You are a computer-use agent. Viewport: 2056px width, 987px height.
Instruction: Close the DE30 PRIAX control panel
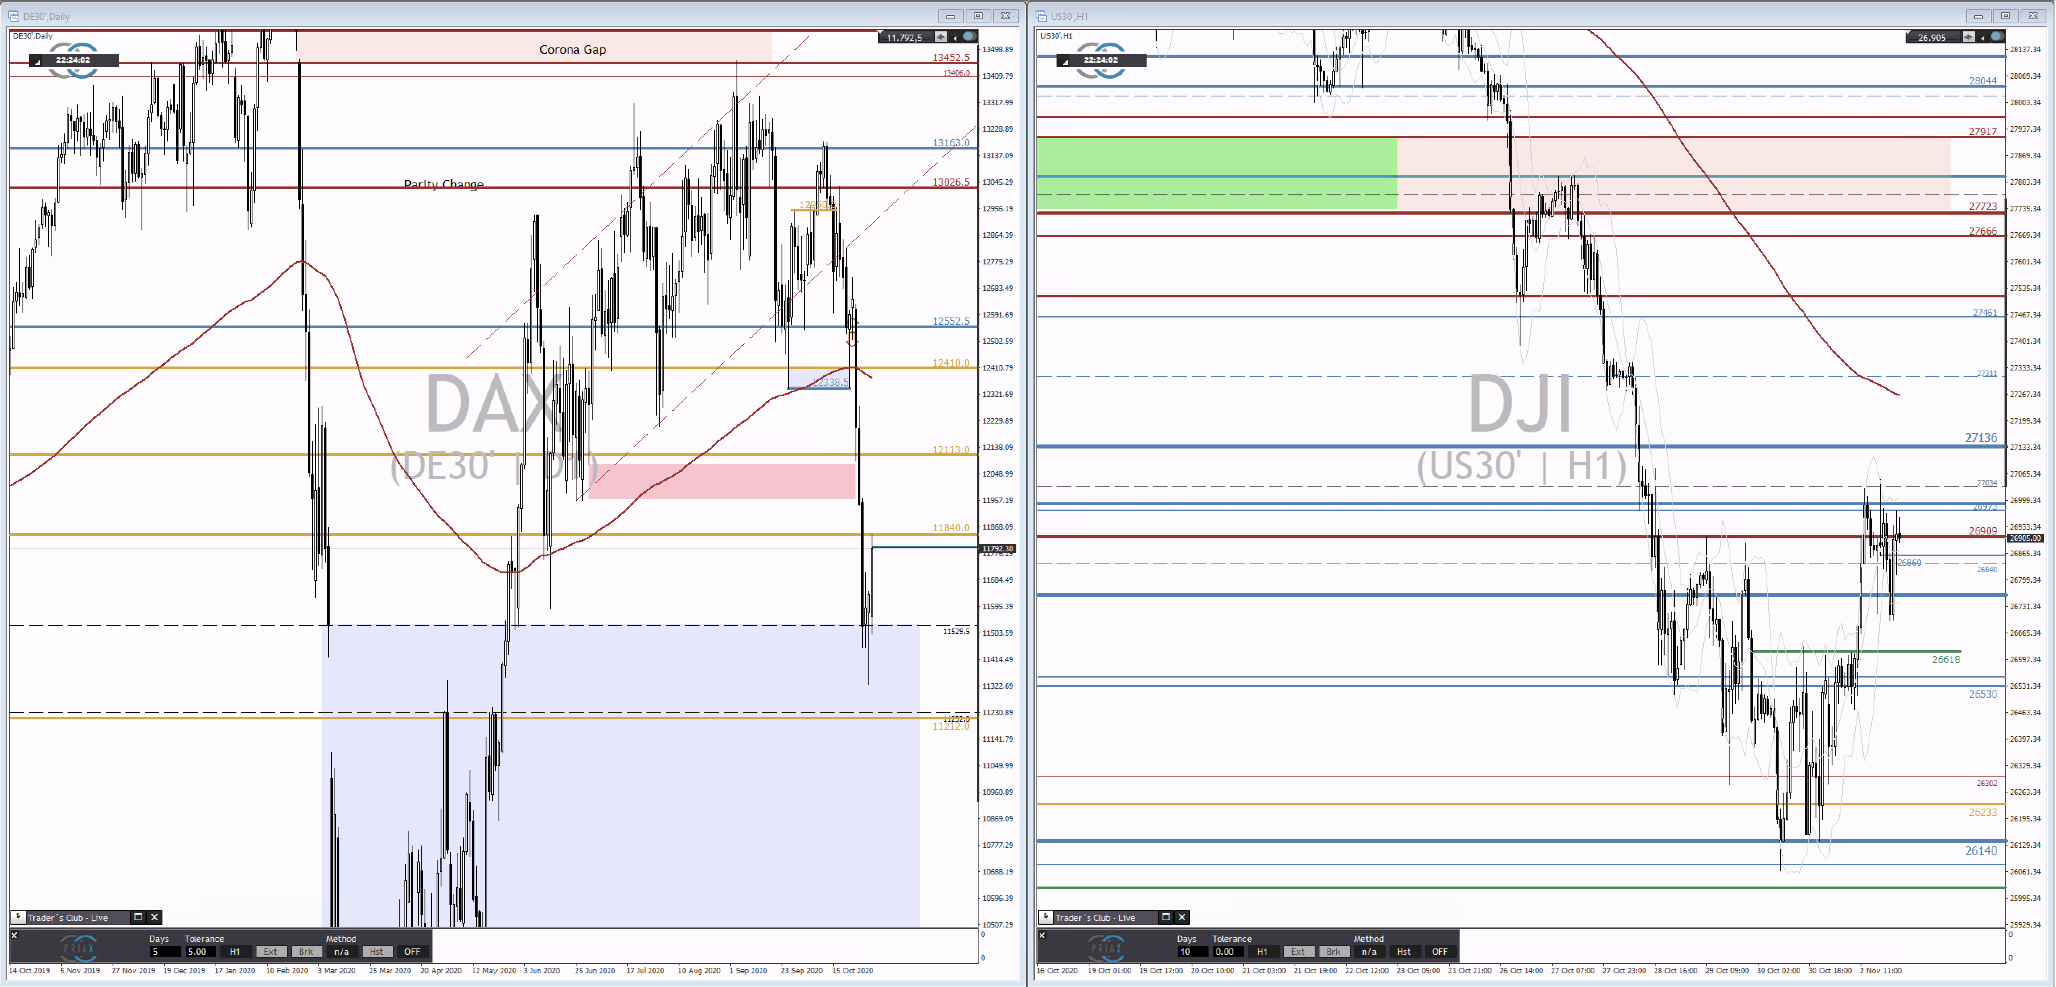[14, 935]
